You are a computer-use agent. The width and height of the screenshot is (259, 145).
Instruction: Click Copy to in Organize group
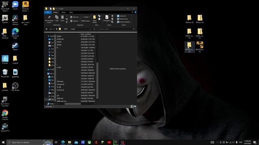click(74, 21)
